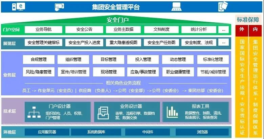The width and height of the screenshot is (264, 139).
Task: Click the 国家国际安全生产法规 yellow column
Action: coord(242,87)
